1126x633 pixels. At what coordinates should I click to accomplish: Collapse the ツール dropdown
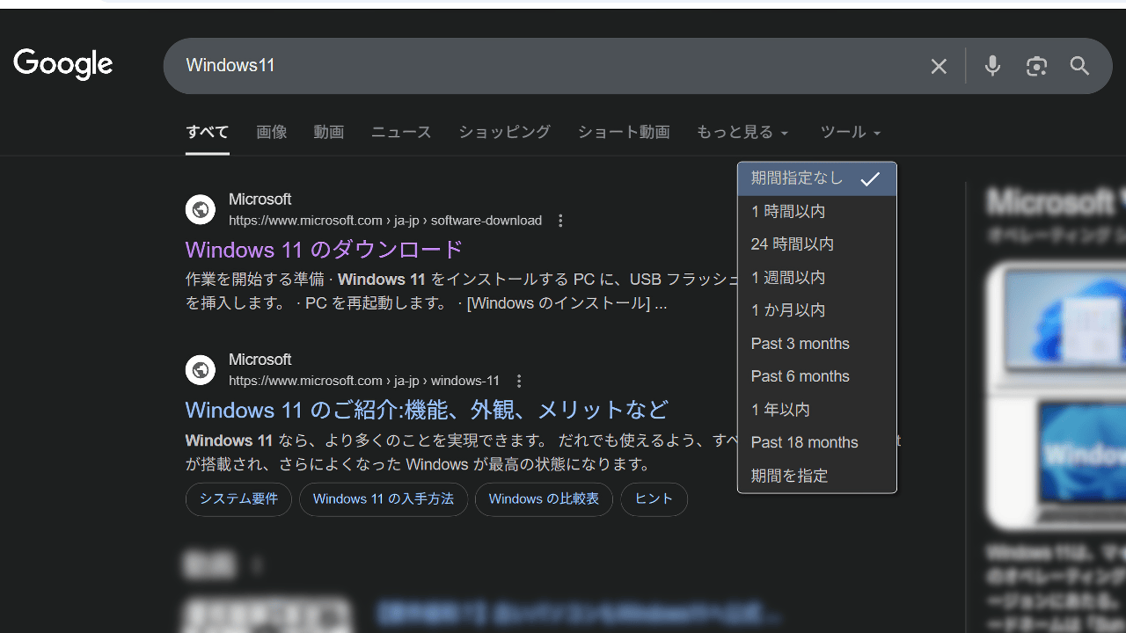(851, 132)
